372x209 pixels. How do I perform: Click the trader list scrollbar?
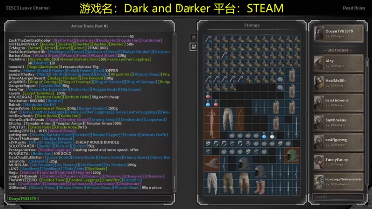click(367, 122)
